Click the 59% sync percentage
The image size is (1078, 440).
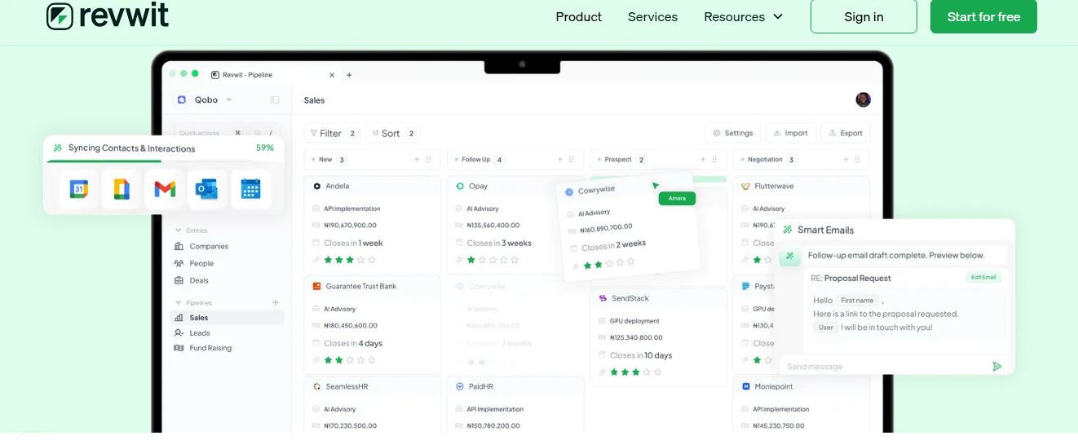(265, 147)
